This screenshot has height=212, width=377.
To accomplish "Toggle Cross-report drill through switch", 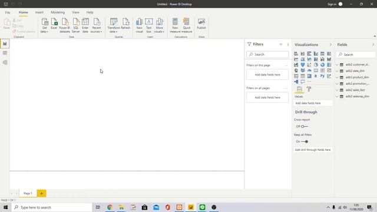I will click(305, 127).
